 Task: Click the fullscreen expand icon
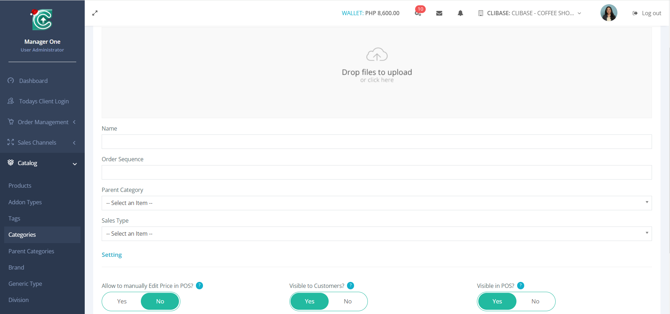(95, 13)
